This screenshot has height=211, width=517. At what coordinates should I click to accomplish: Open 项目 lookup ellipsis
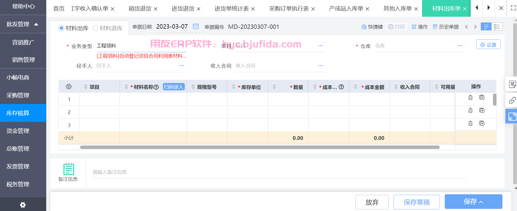point(321,46)
